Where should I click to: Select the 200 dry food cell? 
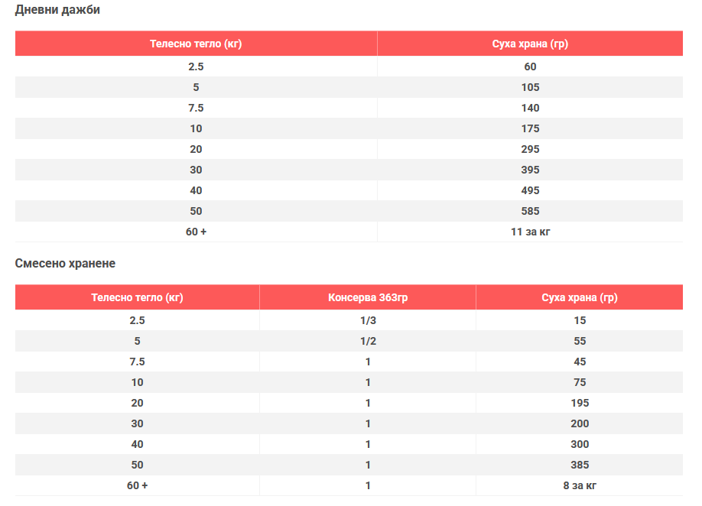579,423
